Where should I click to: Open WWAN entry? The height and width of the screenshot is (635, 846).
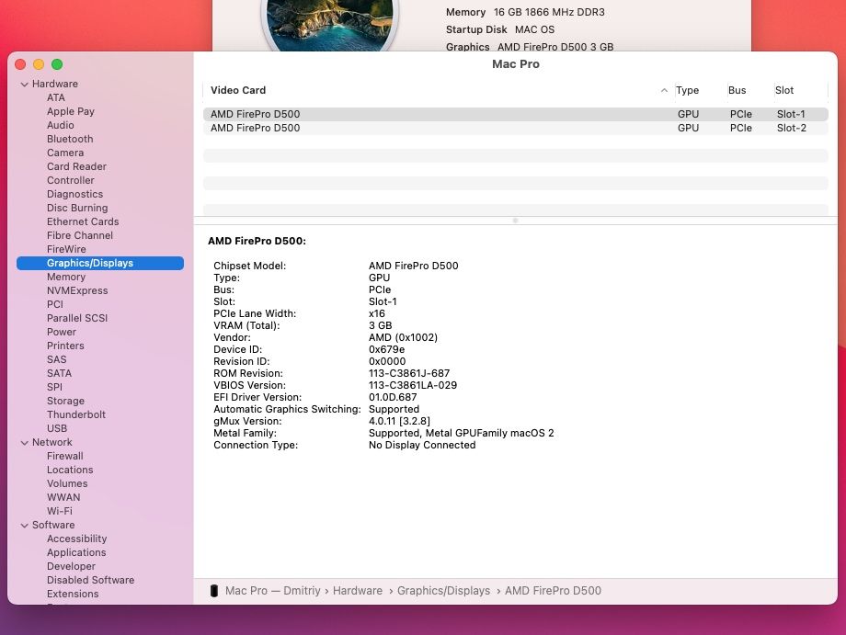click(63, 497)
